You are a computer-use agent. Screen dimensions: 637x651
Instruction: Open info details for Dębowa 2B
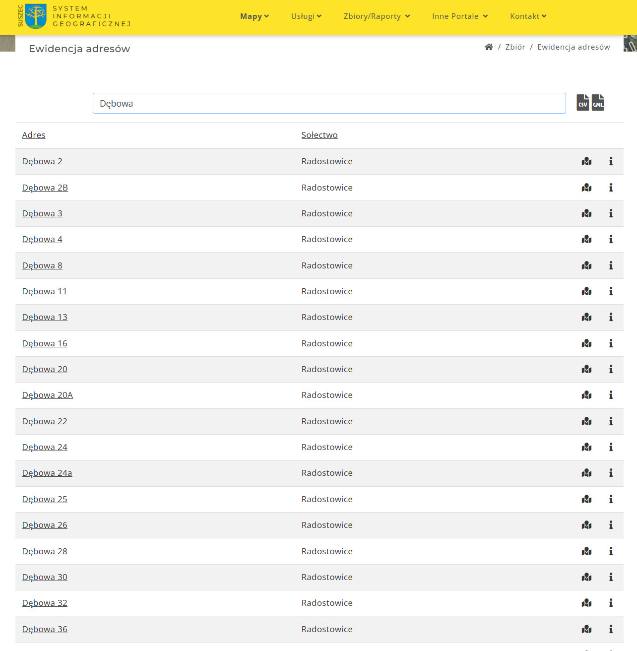pos(611,188)
